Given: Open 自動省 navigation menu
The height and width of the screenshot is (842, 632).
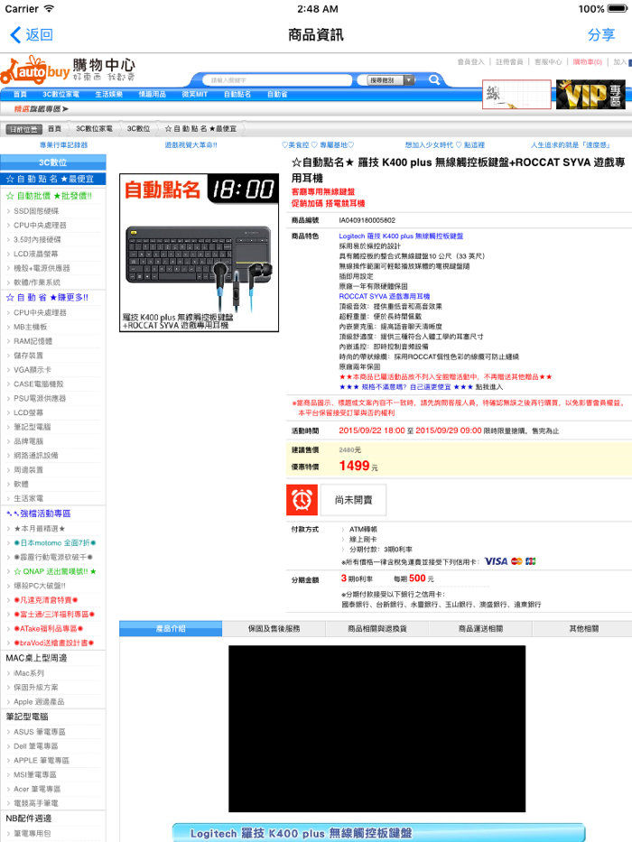Looking at the screenshot, I should pos(277,95).
